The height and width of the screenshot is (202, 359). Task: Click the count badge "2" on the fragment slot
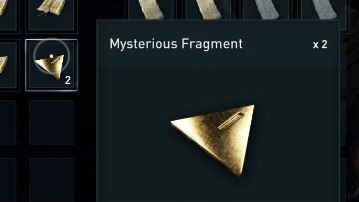pos(68,80)
